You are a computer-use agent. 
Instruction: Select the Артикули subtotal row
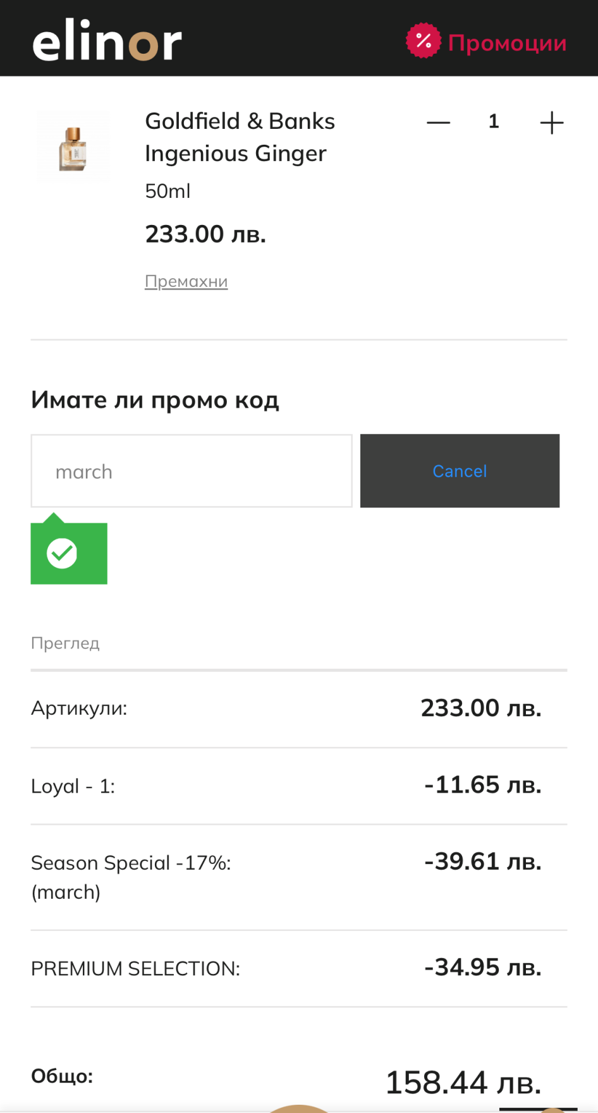point(298,709)
